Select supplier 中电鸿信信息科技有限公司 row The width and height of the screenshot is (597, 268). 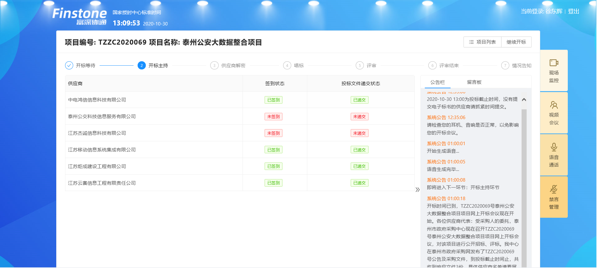pos(240,100)
